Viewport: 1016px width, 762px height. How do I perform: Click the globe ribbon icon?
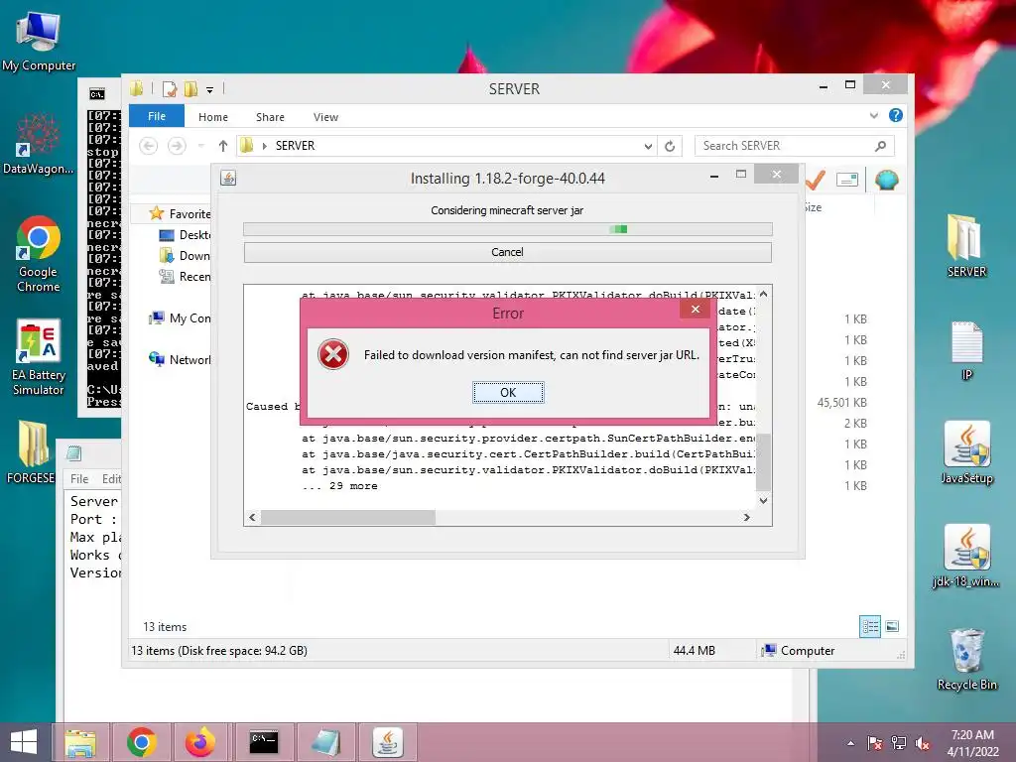pos(886,180)
